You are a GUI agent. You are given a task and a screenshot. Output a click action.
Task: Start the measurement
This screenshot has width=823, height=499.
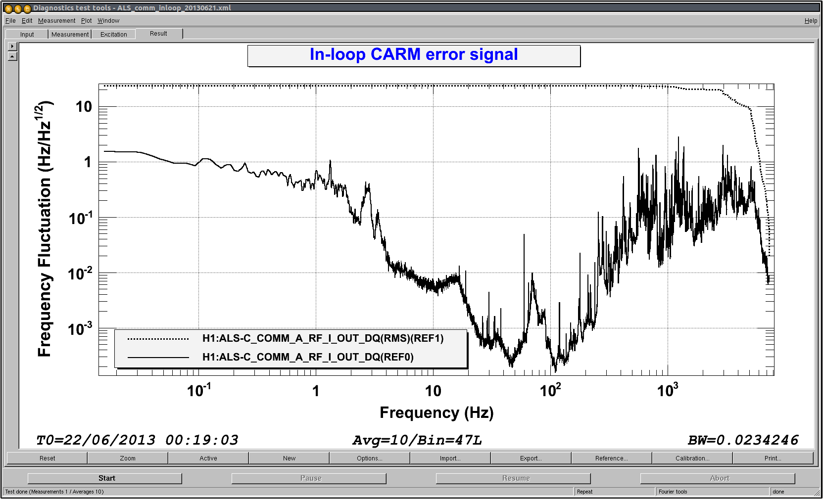pyautogui.click(x=105, y=478)
